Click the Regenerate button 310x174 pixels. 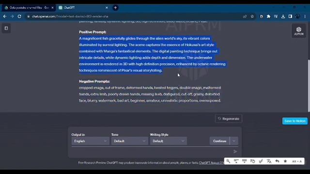pos(228,119)
